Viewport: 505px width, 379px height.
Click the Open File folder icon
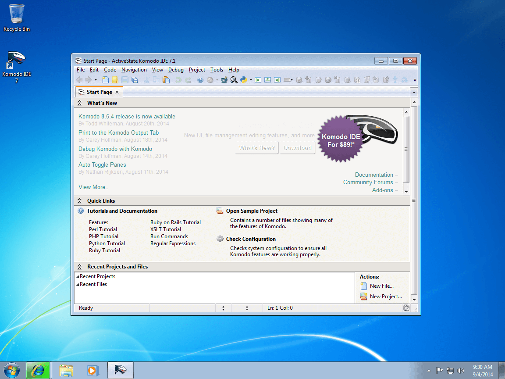(x=115, y=80)
